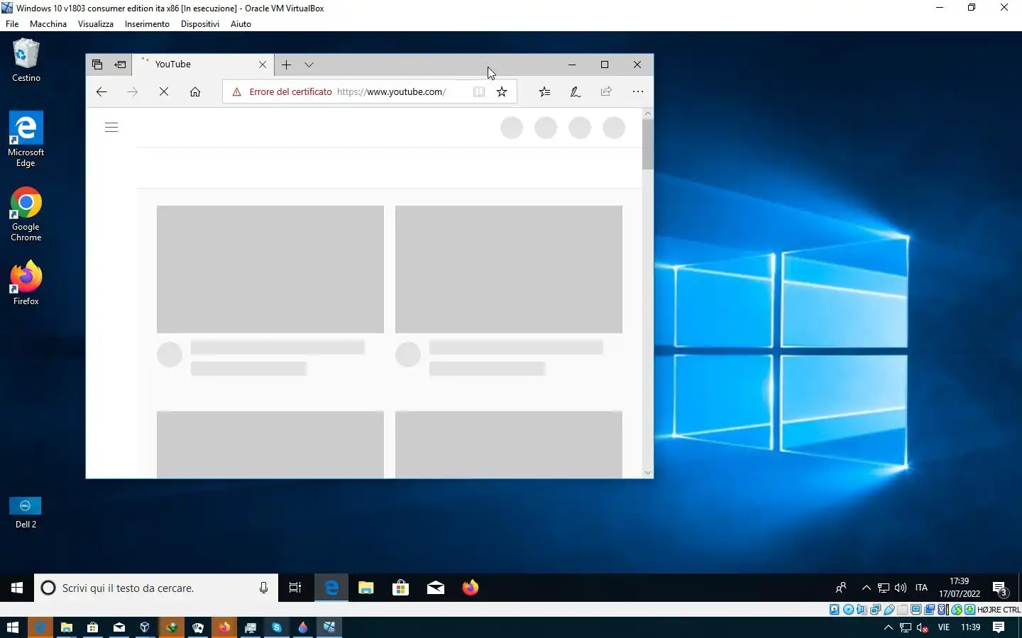Click the 'Scrivi qui il testo da cercare' box
Screen dimensions: 1022x638
155,588
